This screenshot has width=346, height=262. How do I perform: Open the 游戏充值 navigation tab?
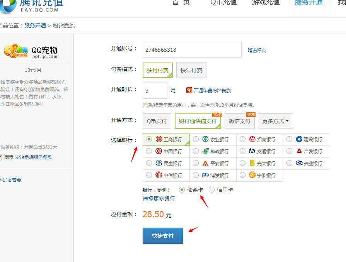266,3
